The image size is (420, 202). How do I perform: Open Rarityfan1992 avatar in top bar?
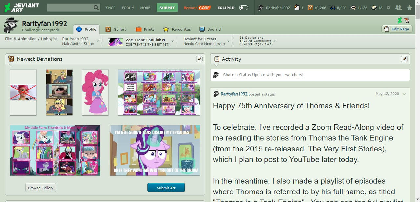(261, 8)
